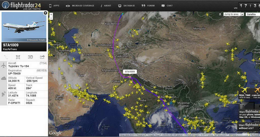The image size is (260, 137).
Task: Click the radar value F-OPMT1
Action: [x=14, y=103]
